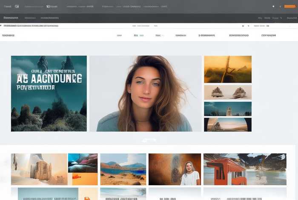Open the dark teal forest poster with white title text
This screenshot has width=298, height=200.
[49, 94]
